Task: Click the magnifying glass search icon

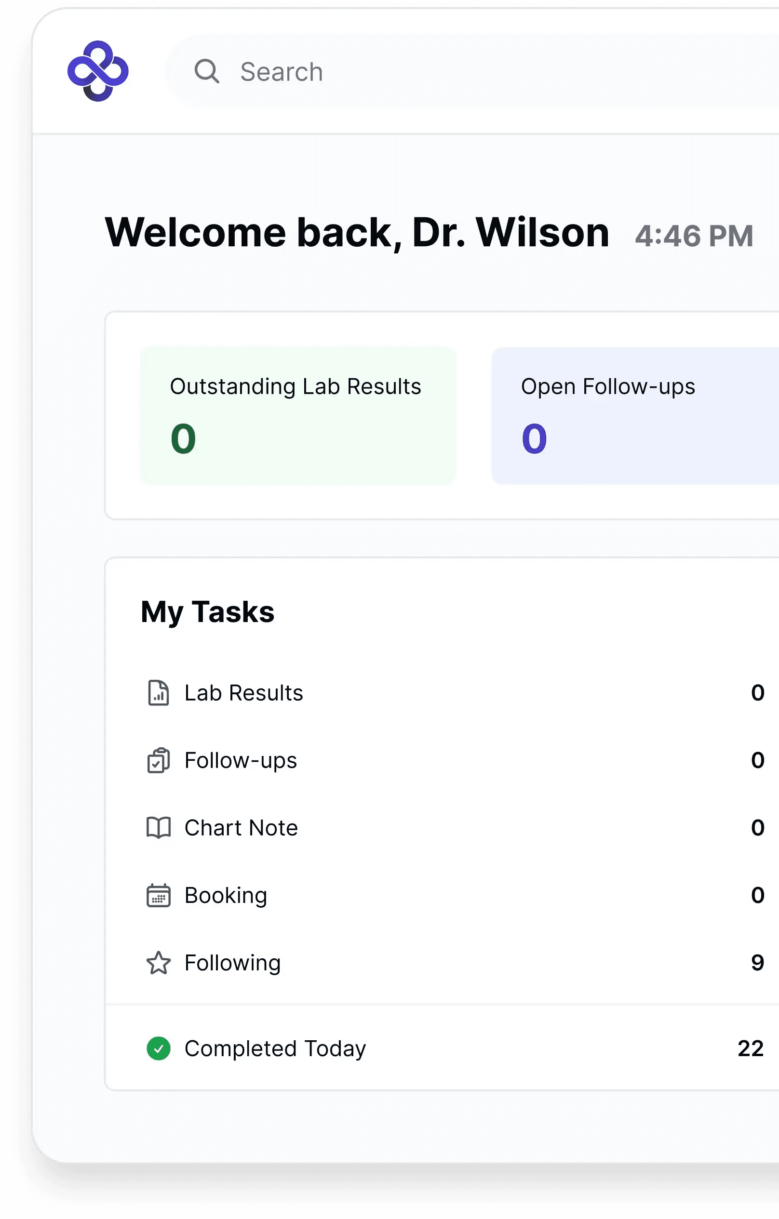Action: coord(208,71)
